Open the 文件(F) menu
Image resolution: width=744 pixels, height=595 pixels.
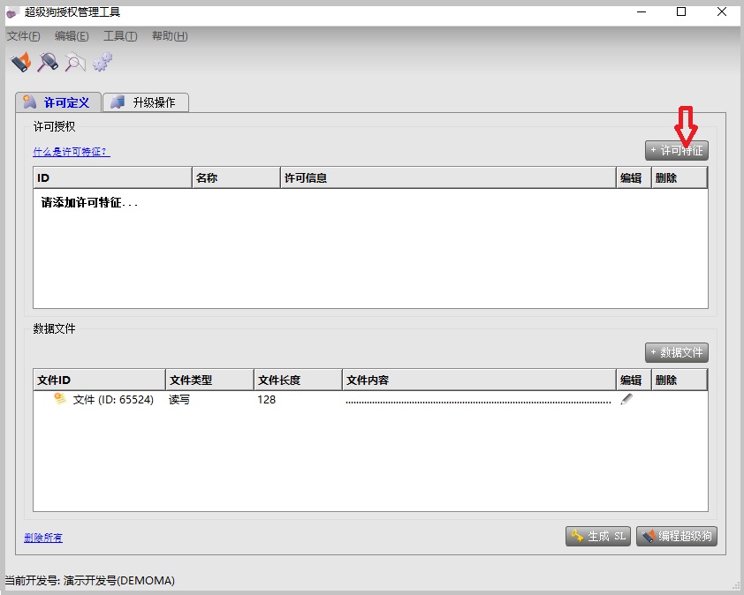click(x=24, y=36)
